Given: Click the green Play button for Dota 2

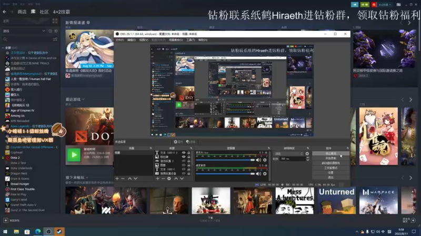Looking at the screenshot, I should click(74, 155).
